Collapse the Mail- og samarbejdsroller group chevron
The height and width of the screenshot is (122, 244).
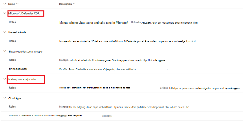coord(5,79)
